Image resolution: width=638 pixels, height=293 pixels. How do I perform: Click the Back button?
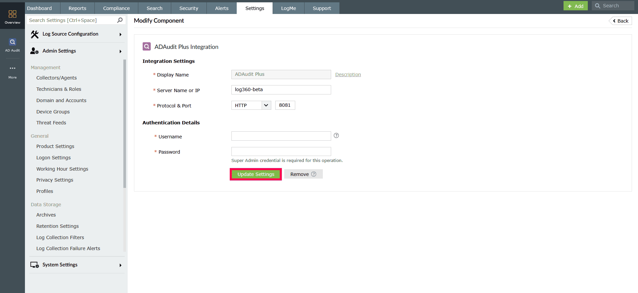tap(621, 21)
